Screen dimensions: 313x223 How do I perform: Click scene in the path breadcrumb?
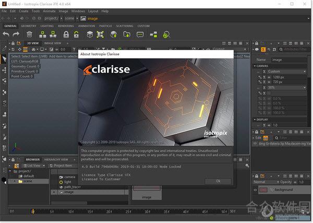(x=69, y=18)
